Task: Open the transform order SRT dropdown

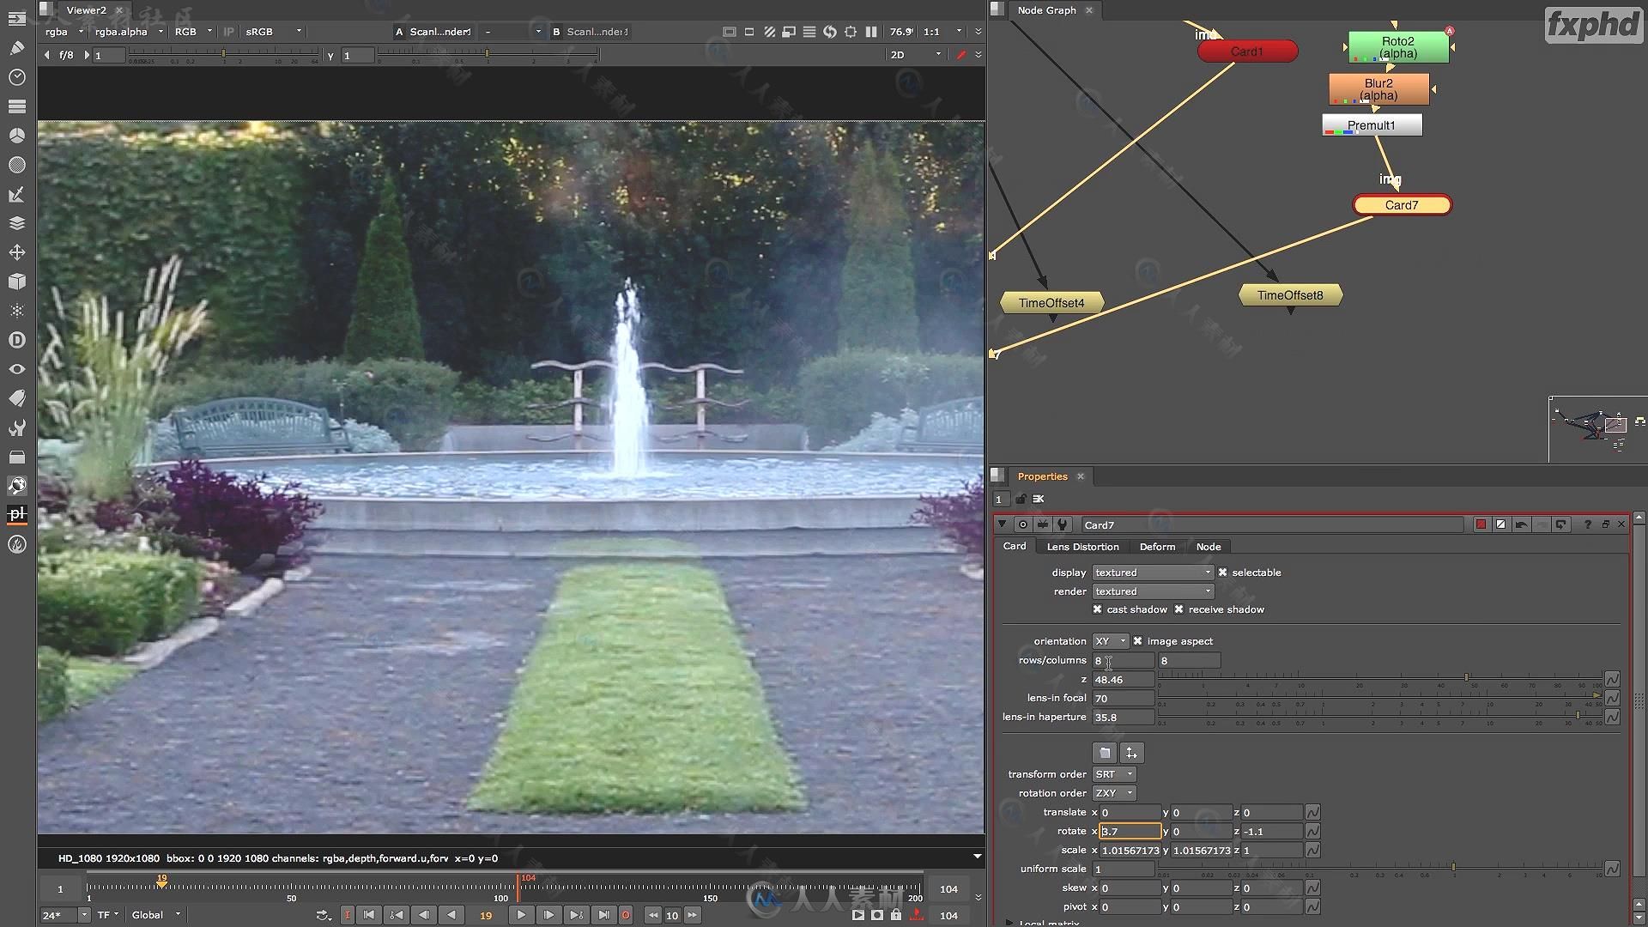Action: (1112, 773)
